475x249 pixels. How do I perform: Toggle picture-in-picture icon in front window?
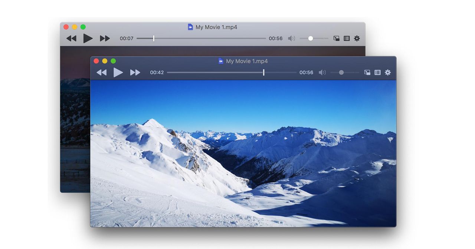[x=367, y=73]
